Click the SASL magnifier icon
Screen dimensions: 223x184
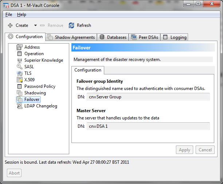point(20,67)
